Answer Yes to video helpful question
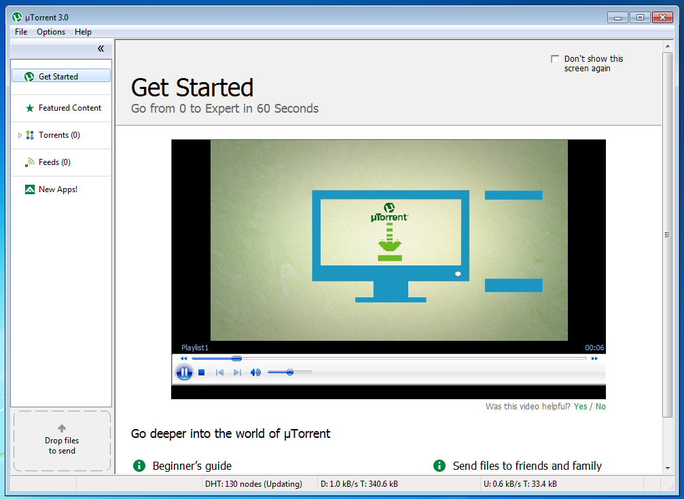684x499 pixels. [580, 406]
